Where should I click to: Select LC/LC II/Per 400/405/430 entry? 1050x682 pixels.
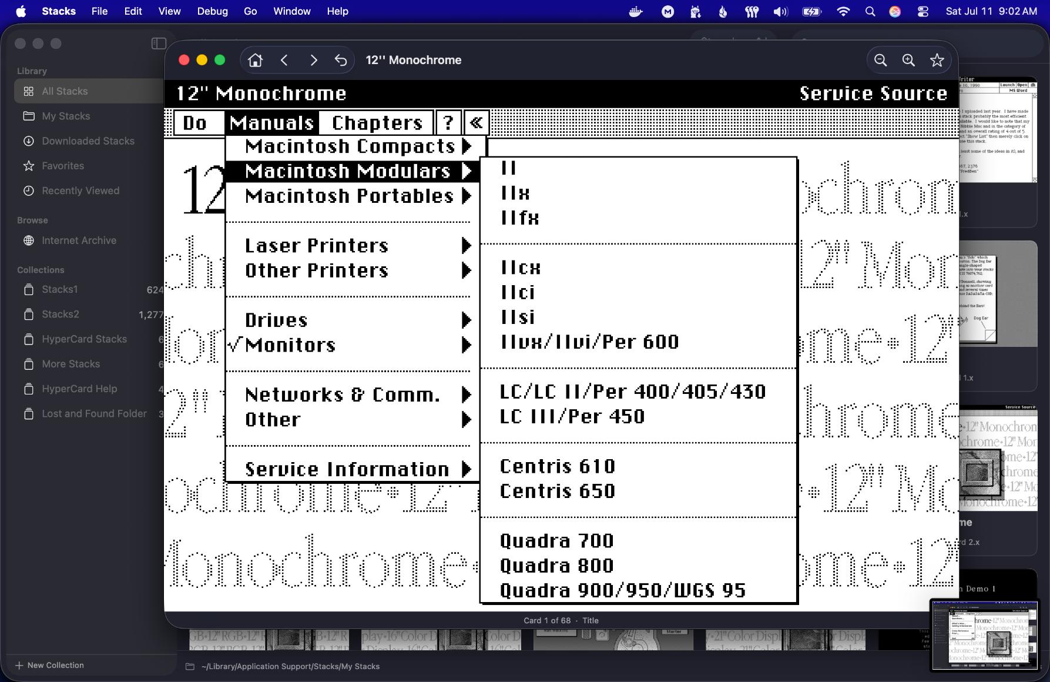pos(639,392)
